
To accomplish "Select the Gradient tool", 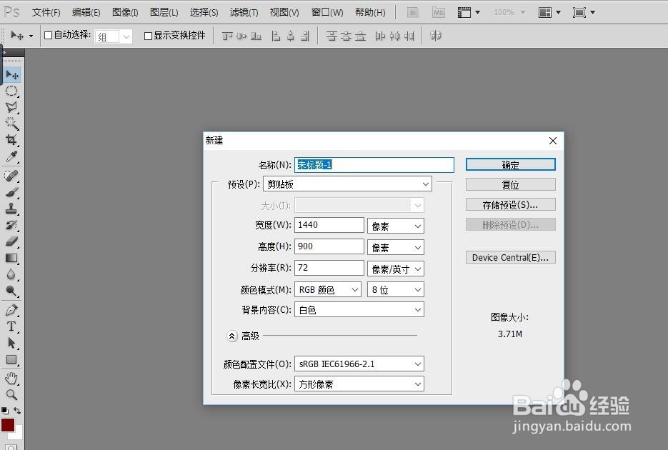I will tap(11, 258).
